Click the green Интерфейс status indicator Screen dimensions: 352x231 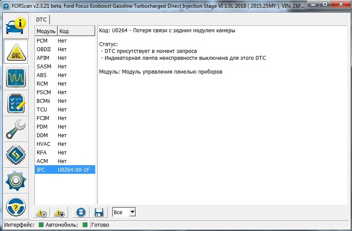(41, 225)
